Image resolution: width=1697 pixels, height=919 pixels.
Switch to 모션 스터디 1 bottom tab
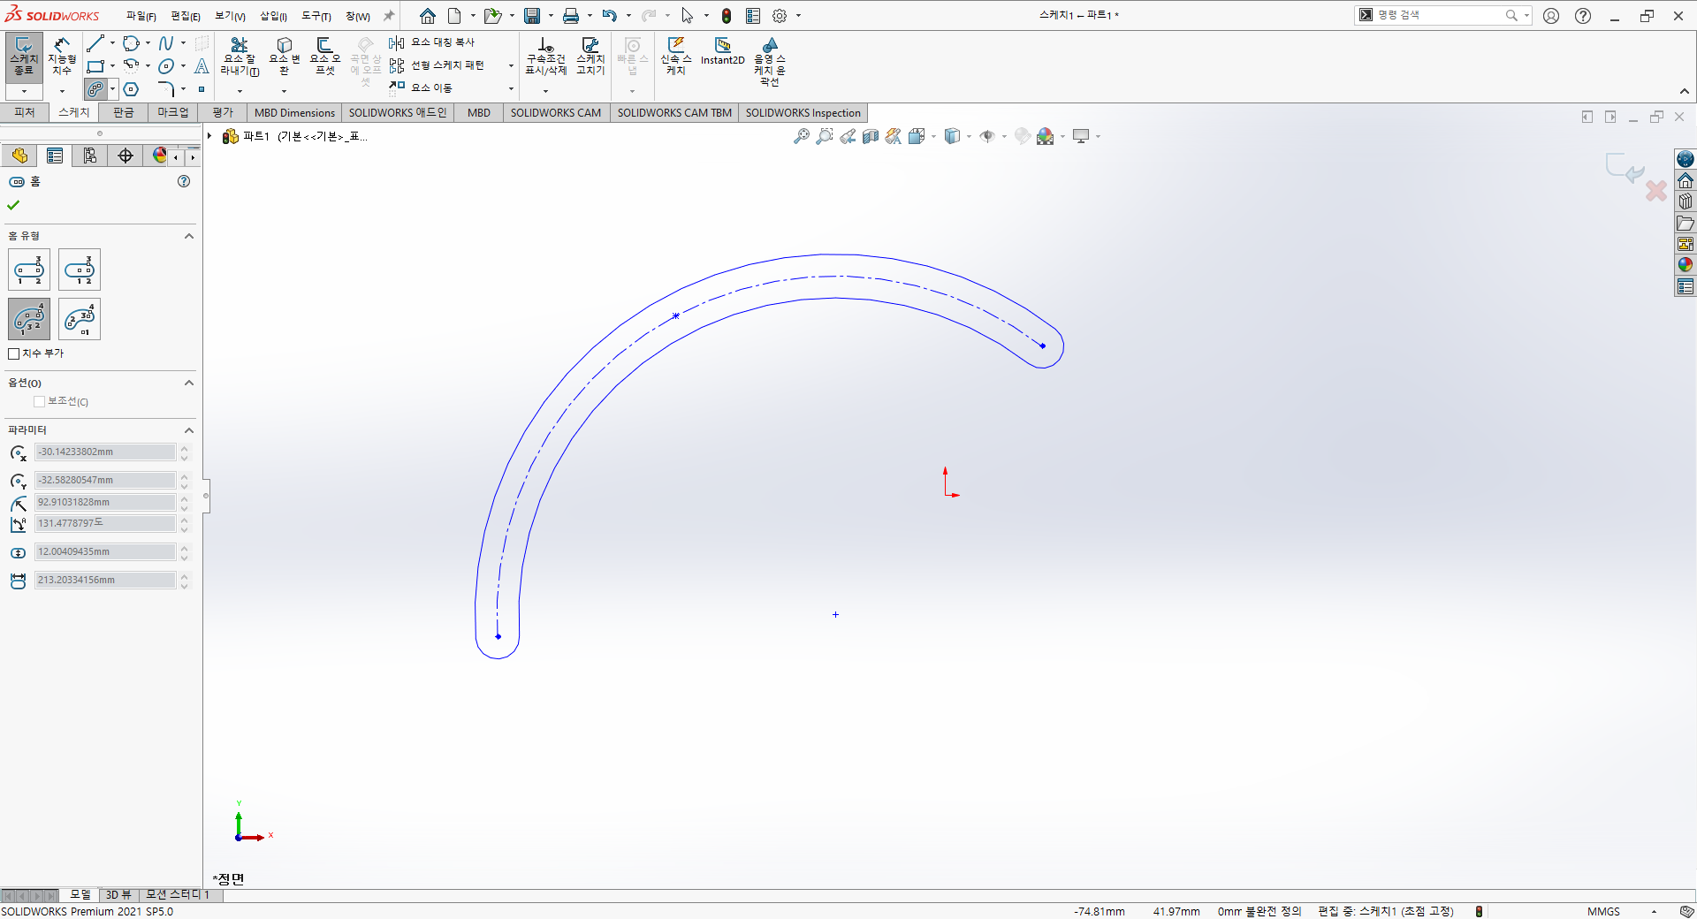(178, 894)
